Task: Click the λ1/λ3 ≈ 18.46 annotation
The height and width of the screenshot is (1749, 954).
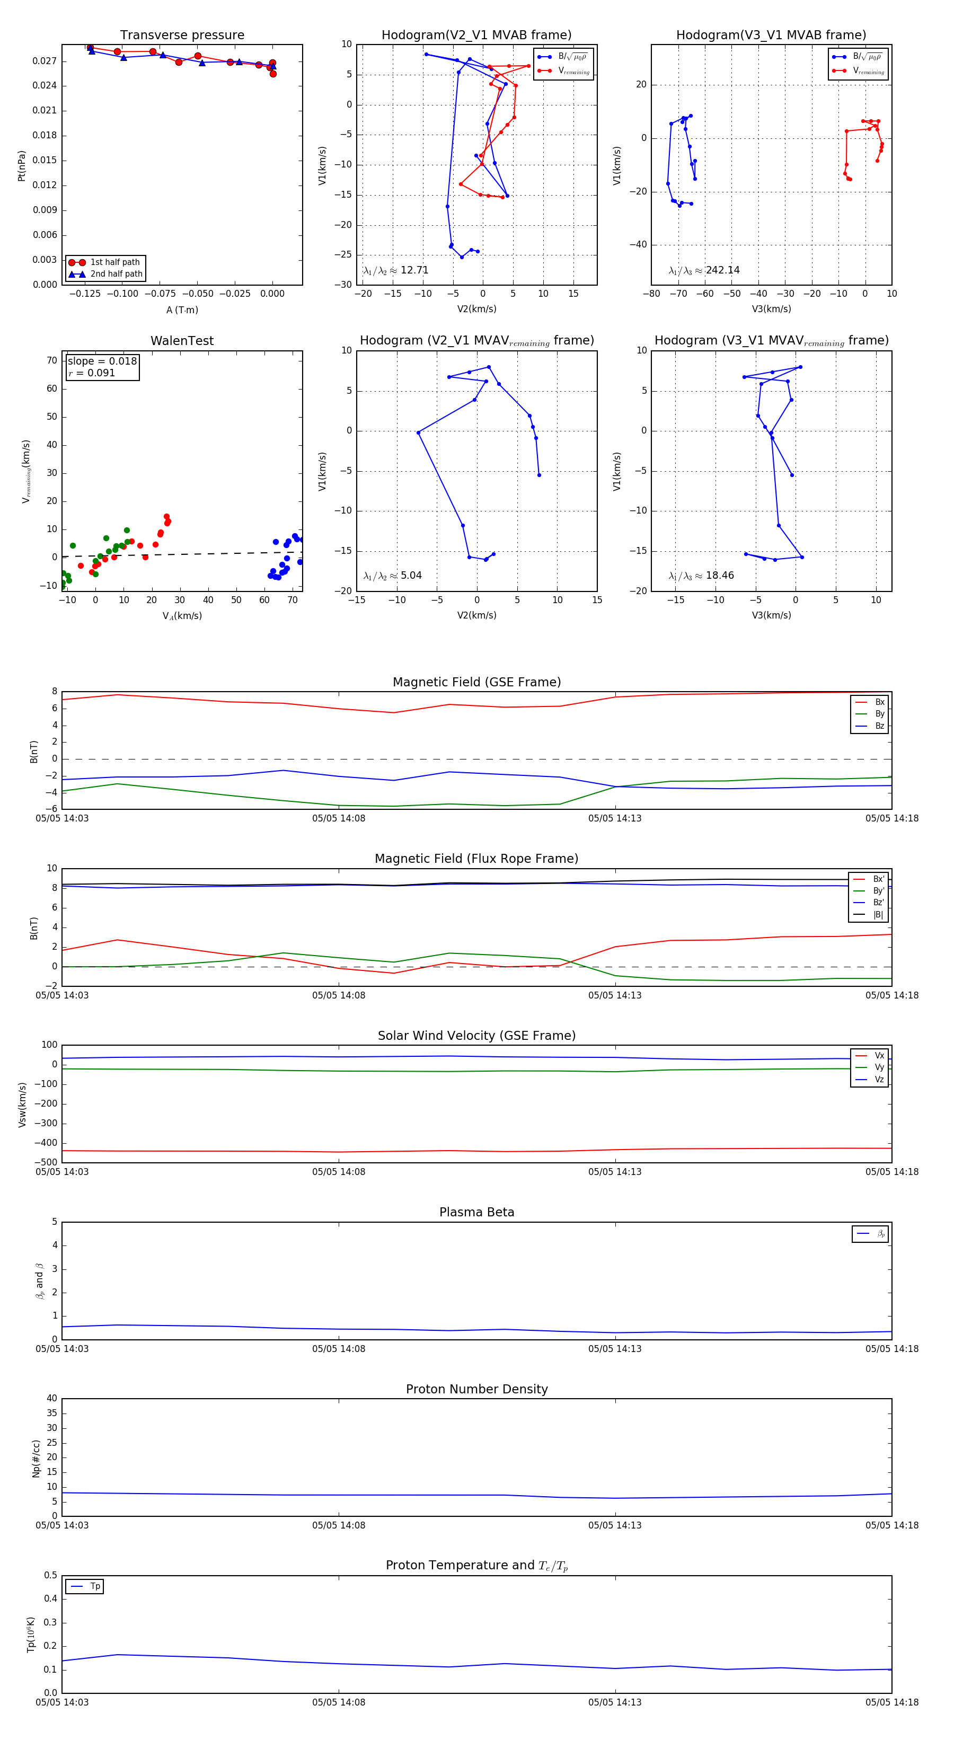Action: coord(701,576)
